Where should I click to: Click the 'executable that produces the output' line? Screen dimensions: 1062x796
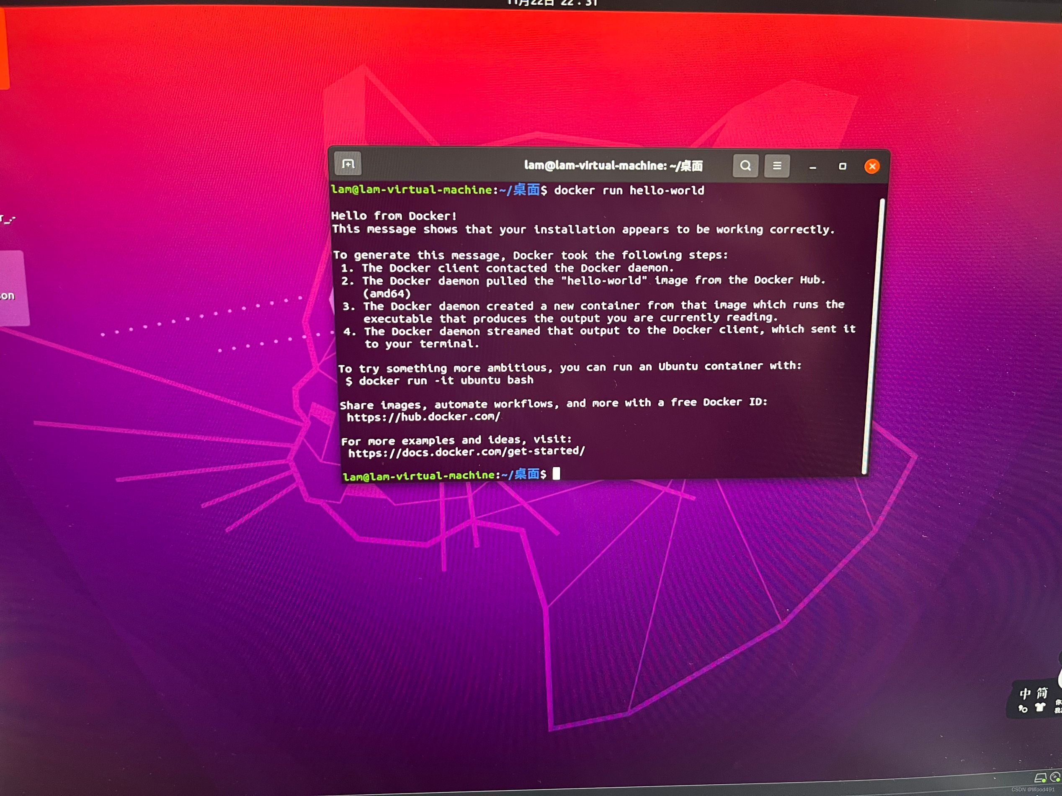click(570, 318)
